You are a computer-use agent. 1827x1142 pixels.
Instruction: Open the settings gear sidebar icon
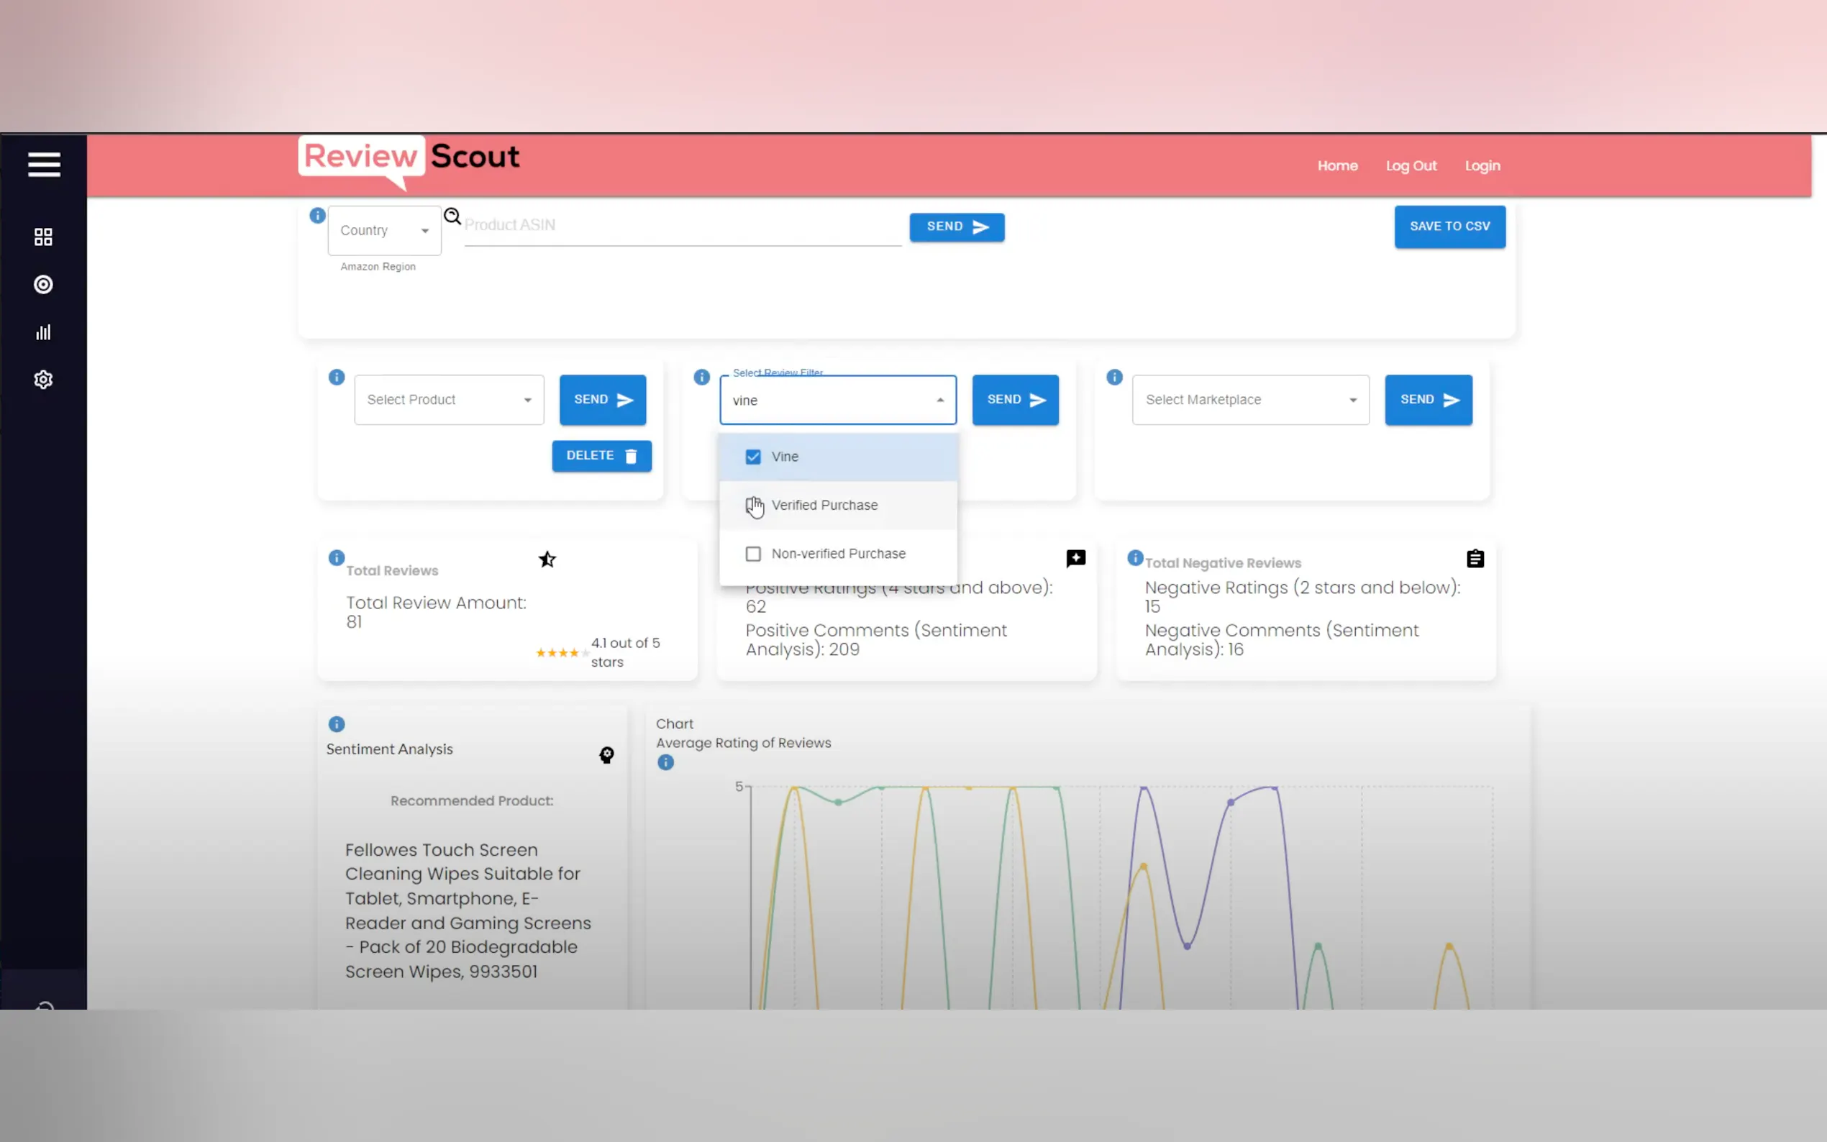[43, 379]
